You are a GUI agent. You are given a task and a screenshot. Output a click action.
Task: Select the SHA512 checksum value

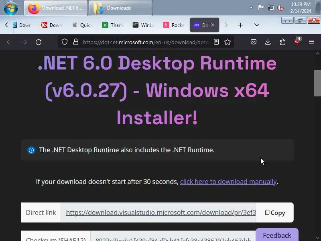(174, 239)
